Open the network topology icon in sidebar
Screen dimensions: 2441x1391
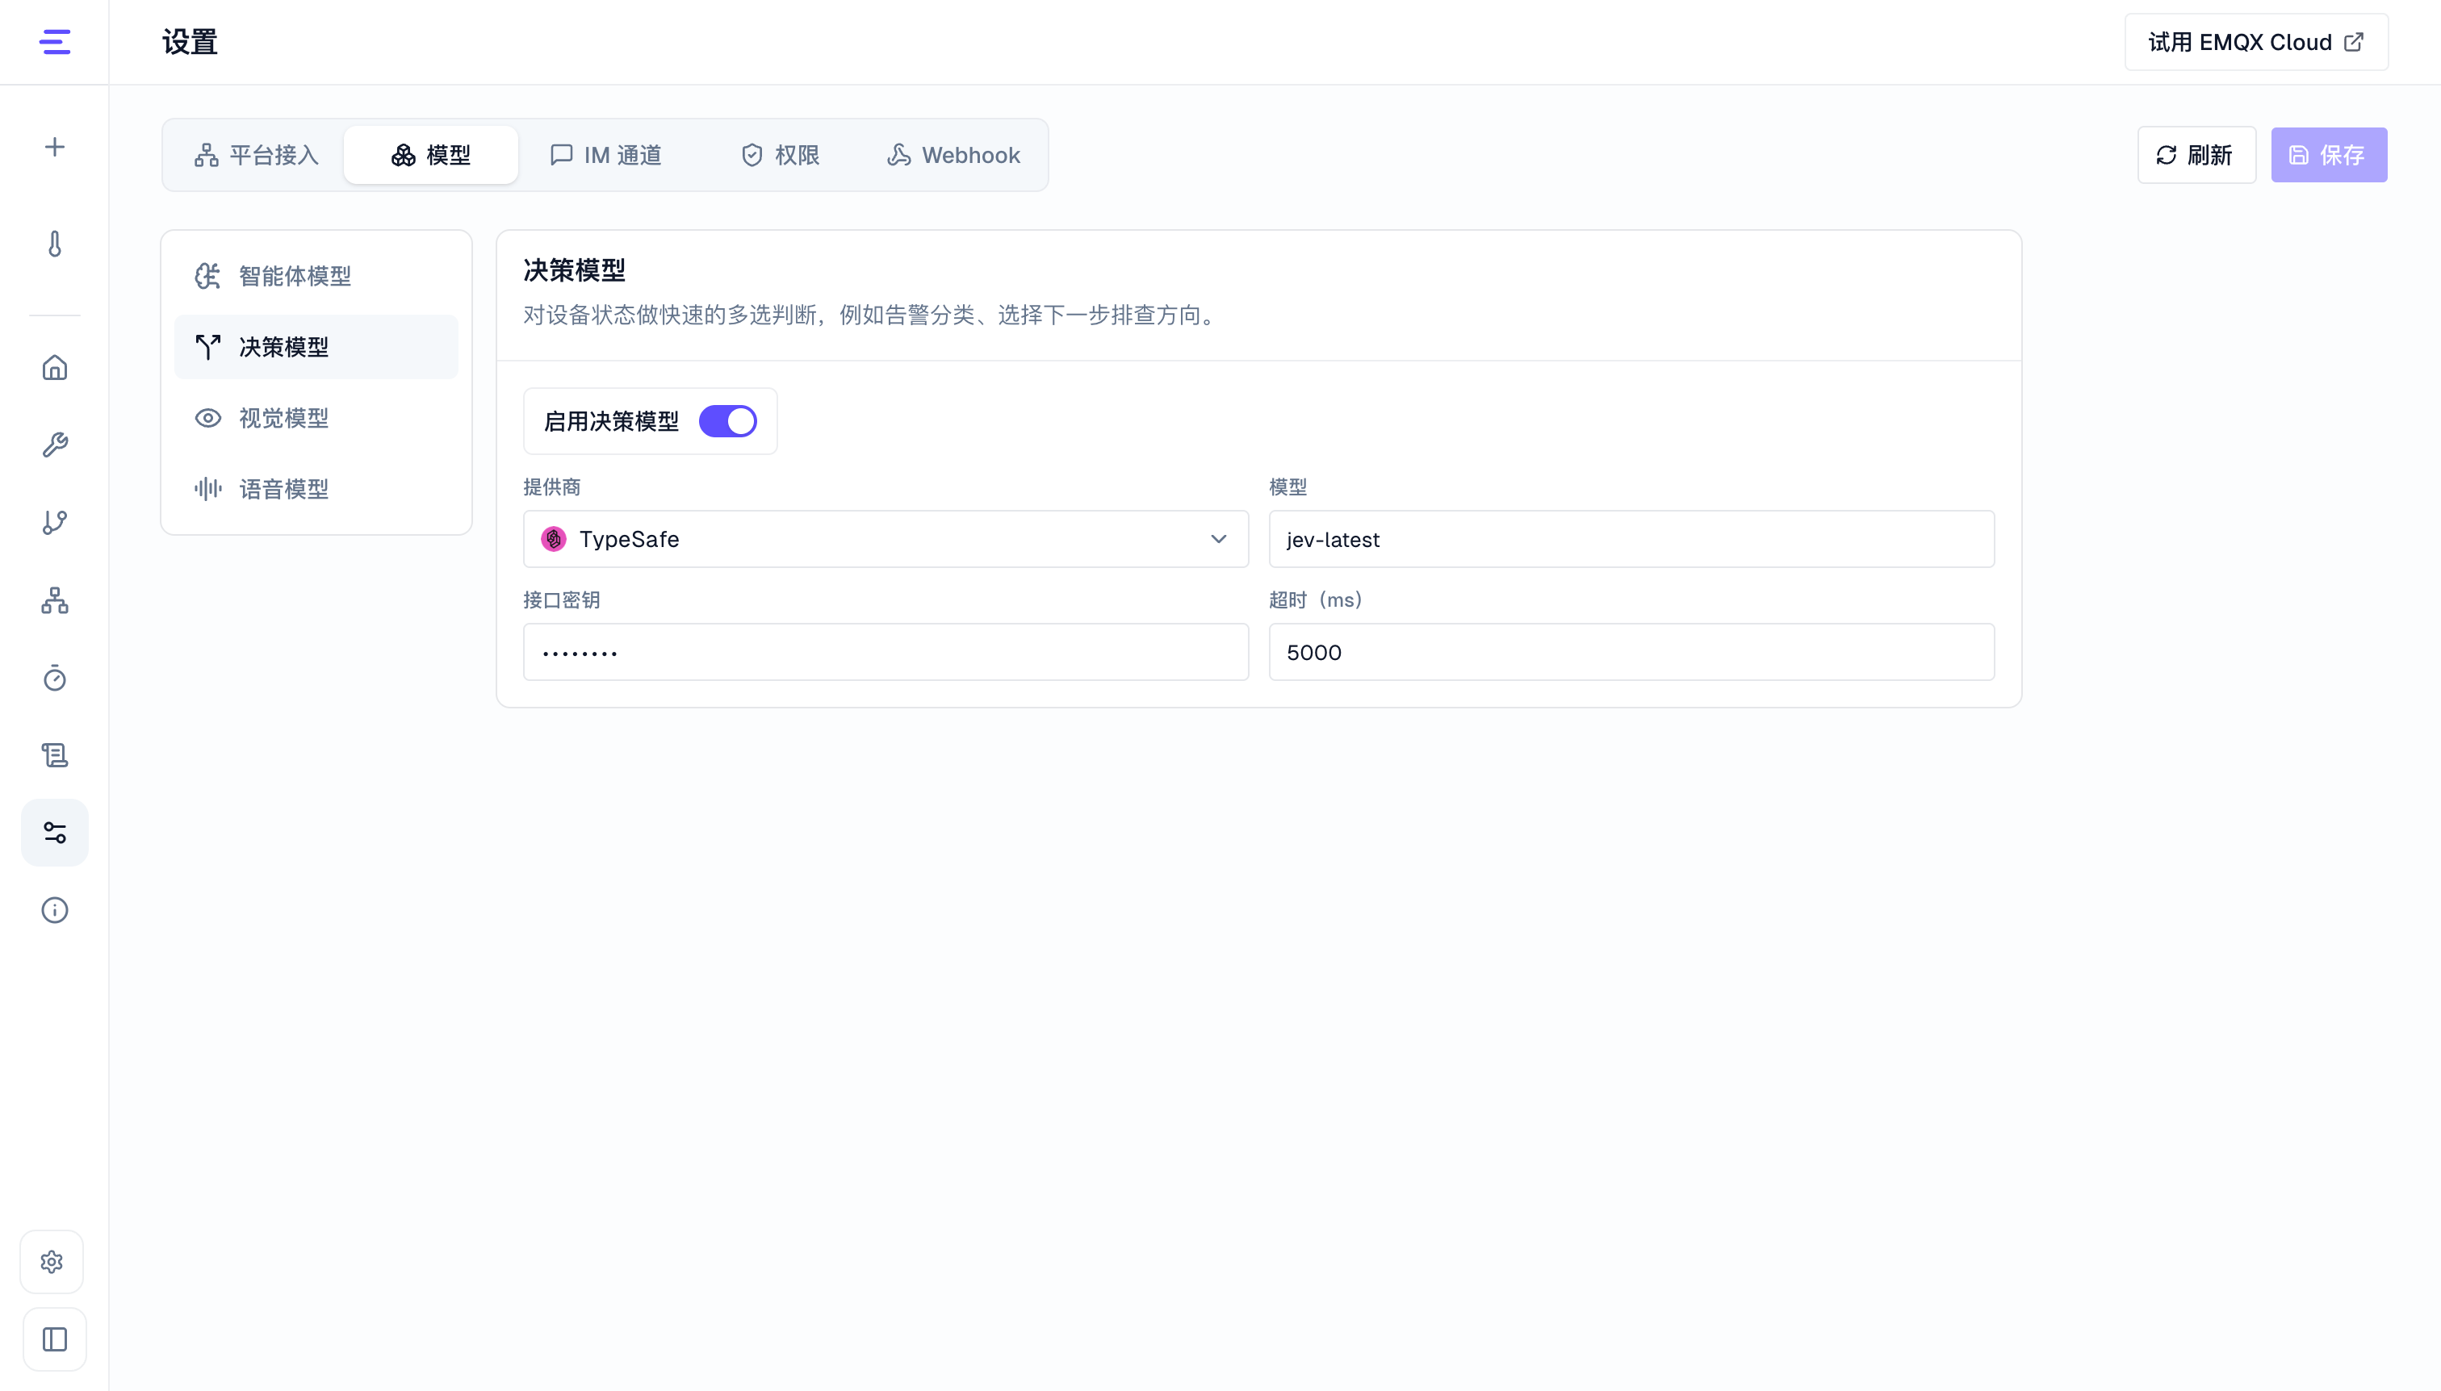click(54, 600)
